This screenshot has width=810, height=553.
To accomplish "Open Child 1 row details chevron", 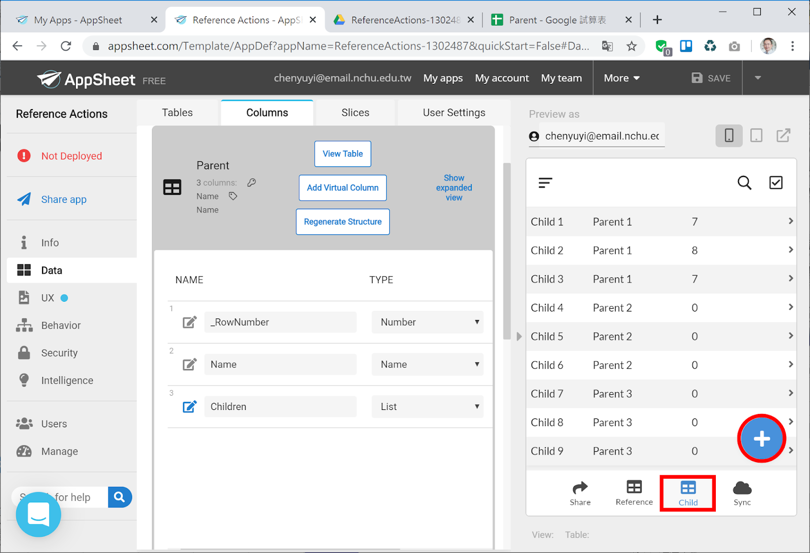I will coord(791,221).
